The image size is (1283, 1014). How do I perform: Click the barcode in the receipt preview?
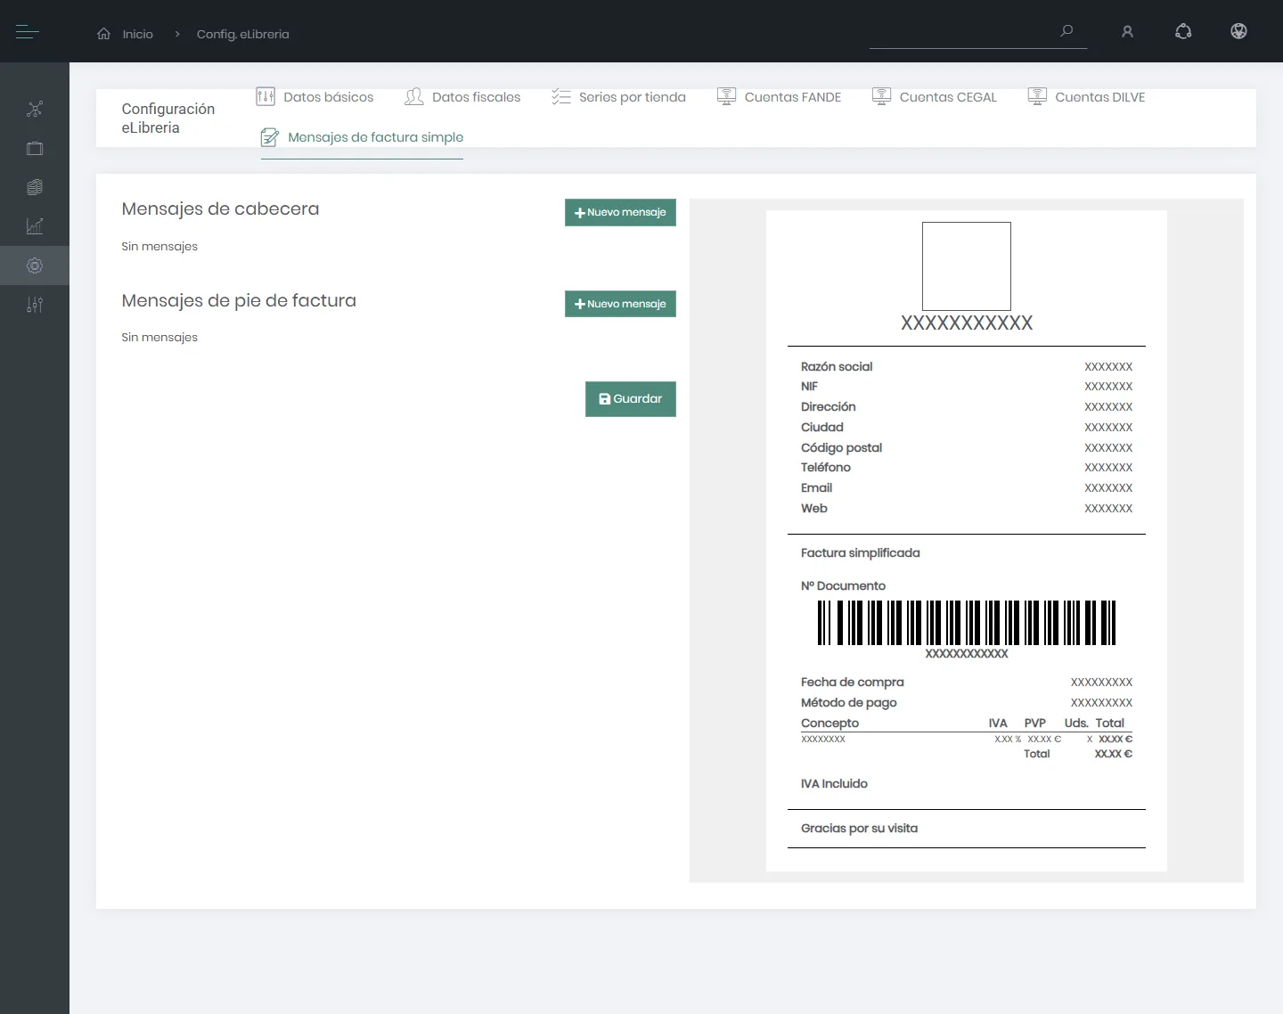967,623
